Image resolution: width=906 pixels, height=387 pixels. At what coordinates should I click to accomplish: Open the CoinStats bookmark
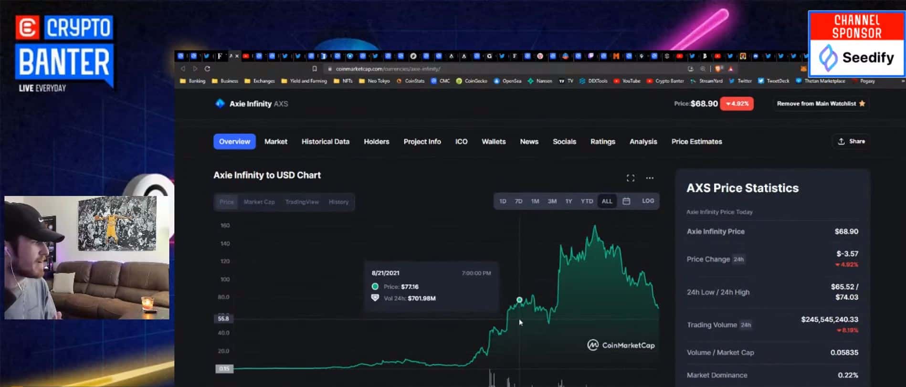click(x=411, y=81)
